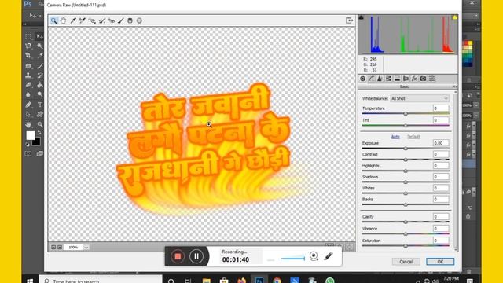Viewport: 503px width, 283px height.
Task: Open the Lens Corrections panel tab
Action: pos(406,79)
